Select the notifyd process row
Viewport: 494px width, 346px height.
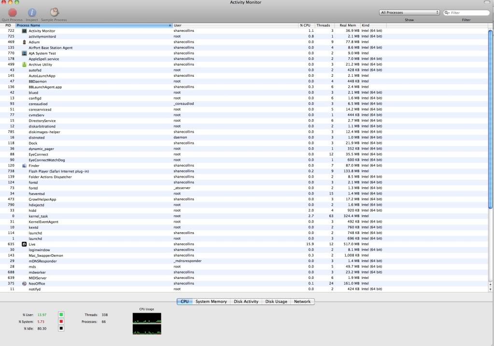[244, 289]
